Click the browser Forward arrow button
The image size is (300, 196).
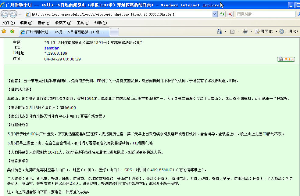coord(13,14)
